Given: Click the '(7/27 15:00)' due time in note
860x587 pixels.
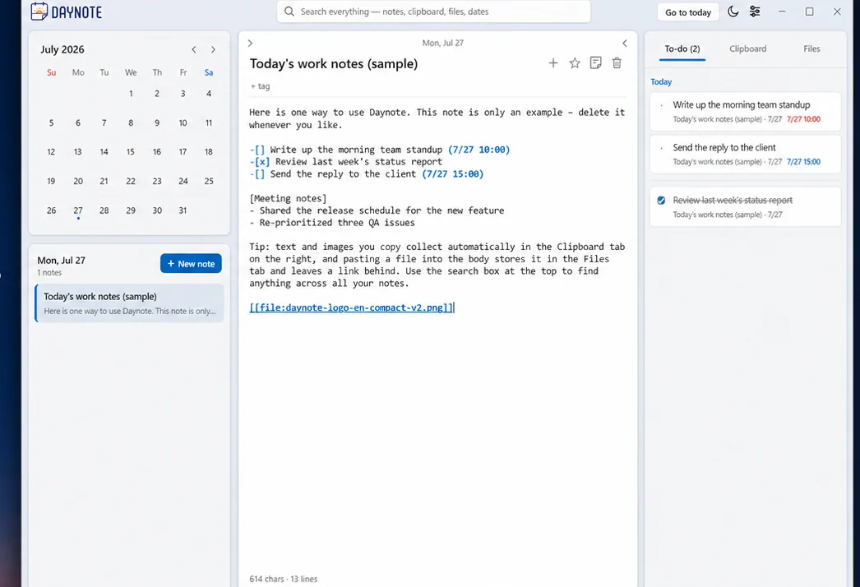Looking at the screenshot, I should pos(452,174).
